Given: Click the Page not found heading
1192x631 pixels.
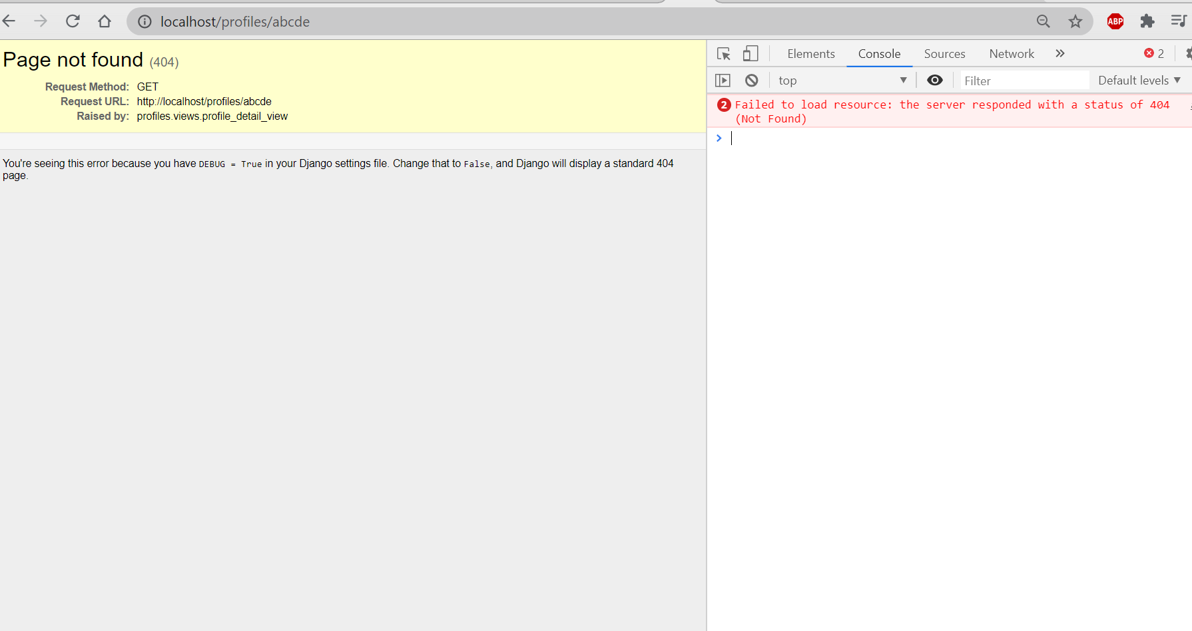Looking at the screenshot, I should pos(73,60).
